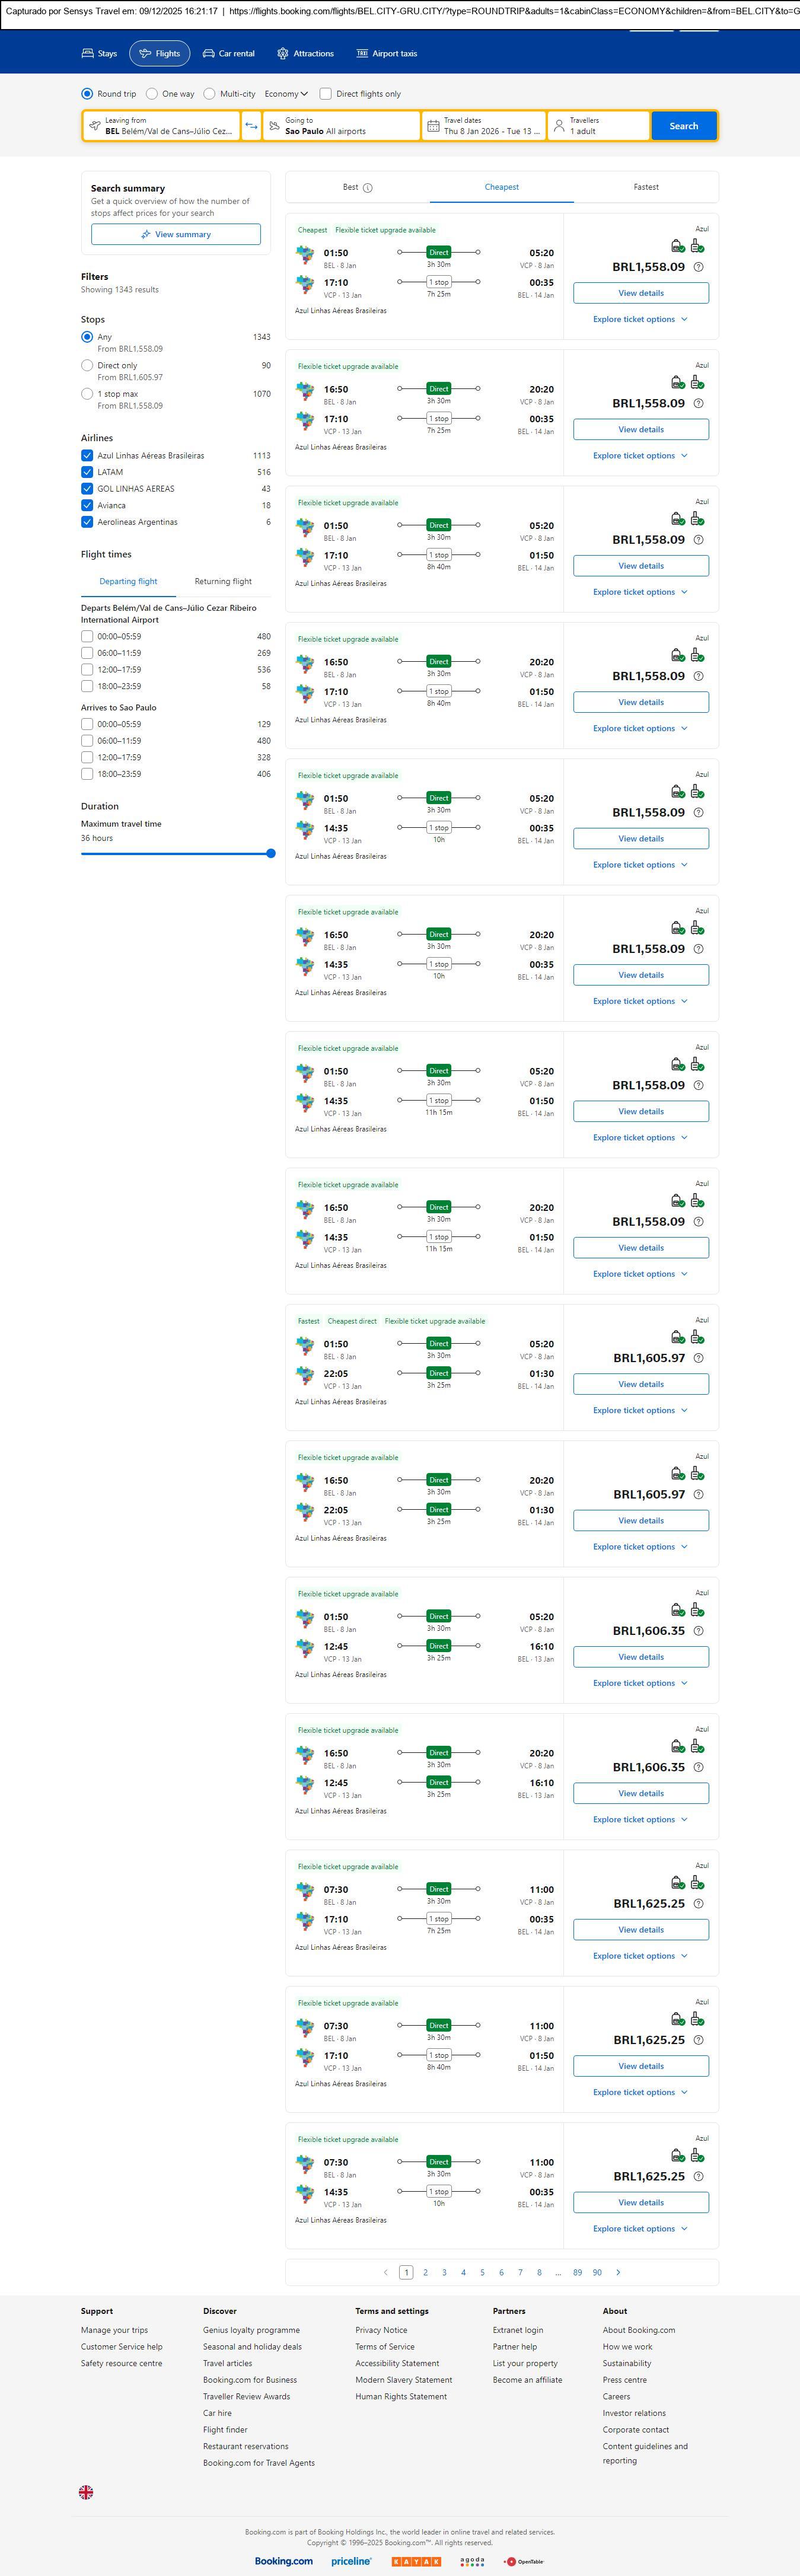The image size is (800, 2576).
Task: Open the Returning flight times tab
Action: tap(223, 581)
